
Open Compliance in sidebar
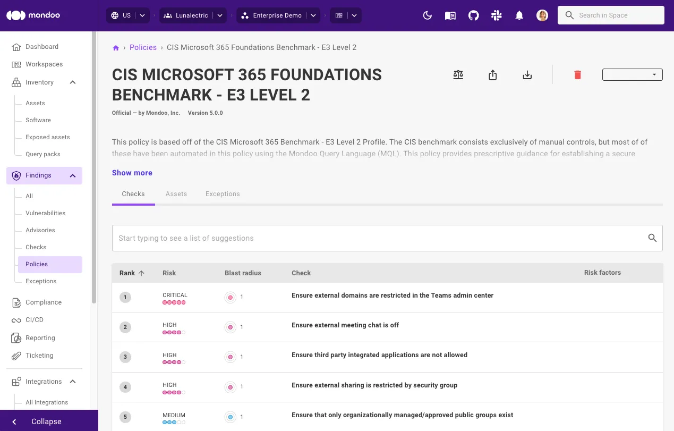pyautogui.click(x=44, y=302)
